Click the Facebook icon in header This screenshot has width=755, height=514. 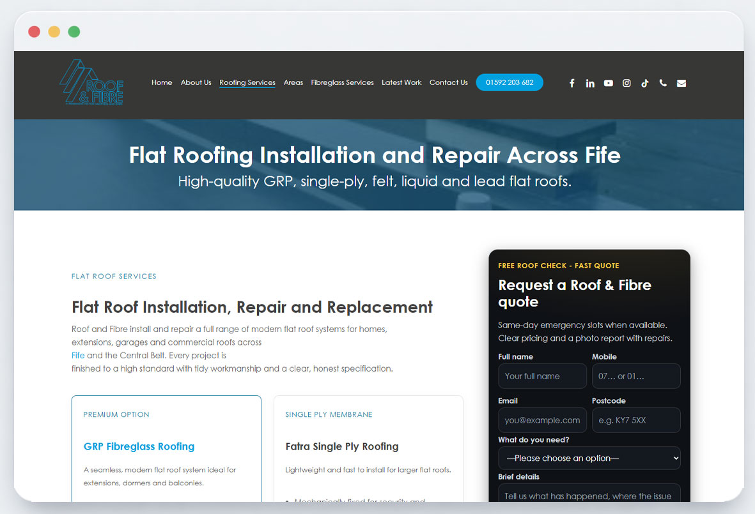572,83
